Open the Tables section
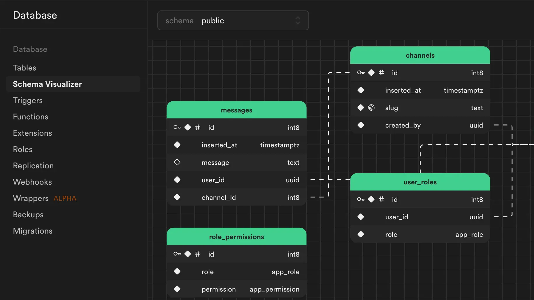Viewport: 534px width, 300px height. click(24, 68)
